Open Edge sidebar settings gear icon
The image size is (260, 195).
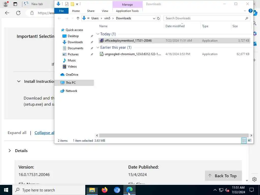[254, 179]
